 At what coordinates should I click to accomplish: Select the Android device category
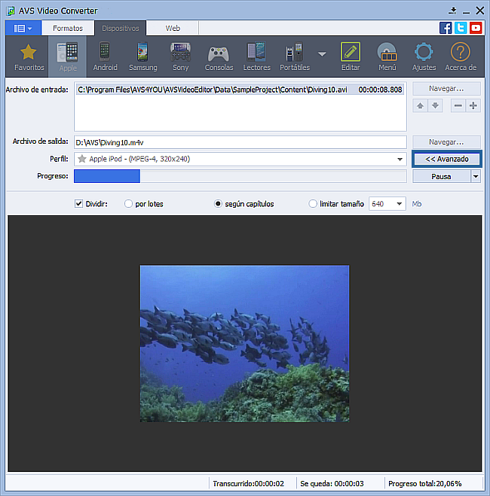pyautogui.click(x=105, y=56)
